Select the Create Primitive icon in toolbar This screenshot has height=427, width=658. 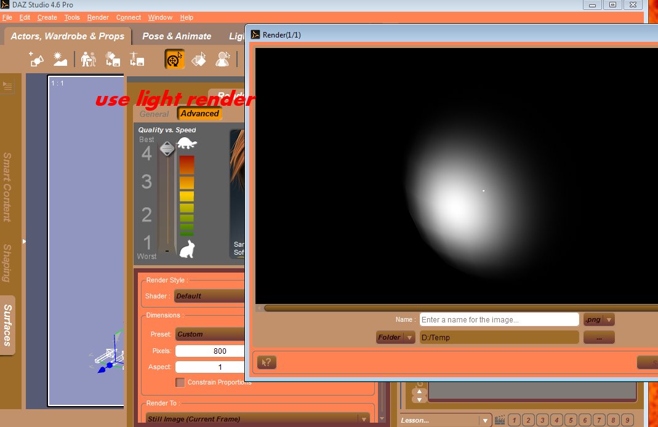[36, 59]
